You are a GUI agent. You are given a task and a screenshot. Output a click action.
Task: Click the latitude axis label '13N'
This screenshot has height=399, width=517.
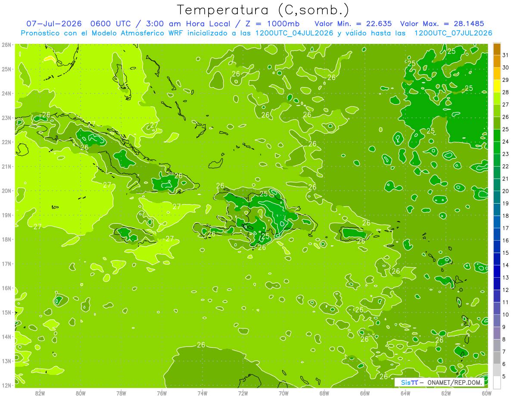pyautogui.click(x=6, y=361)
